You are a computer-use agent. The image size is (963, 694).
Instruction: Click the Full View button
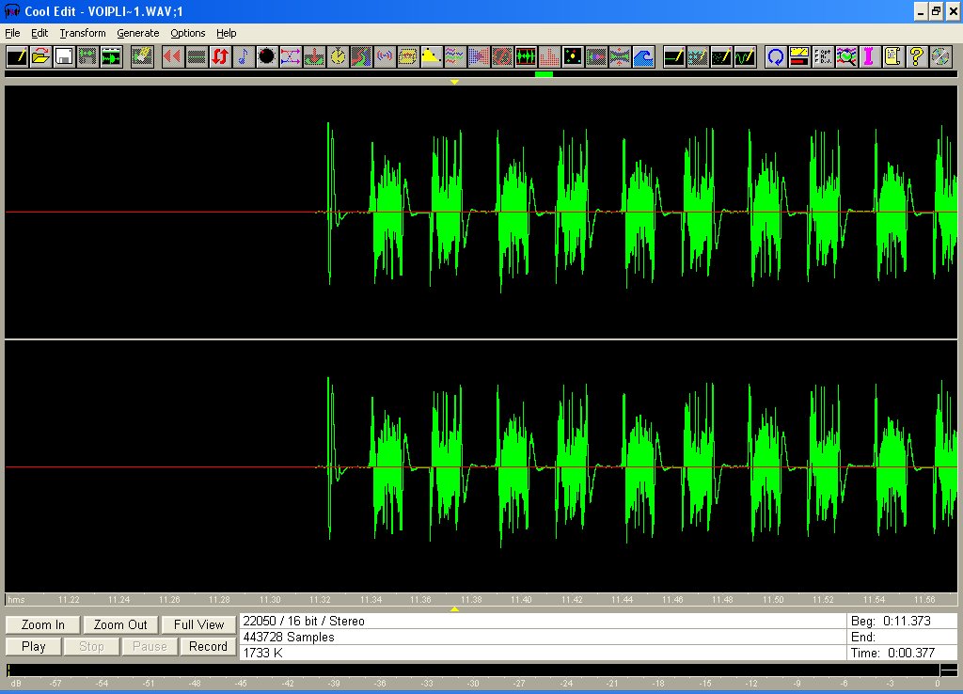(x=199, y=624)
